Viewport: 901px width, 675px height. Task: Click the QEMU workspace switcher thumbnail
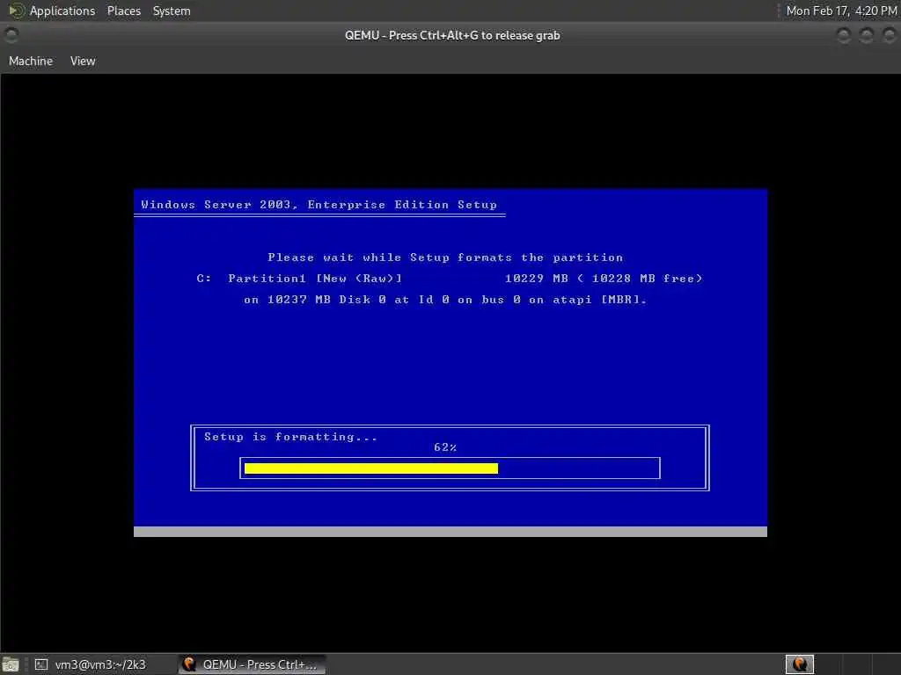(x=799, y=664)
